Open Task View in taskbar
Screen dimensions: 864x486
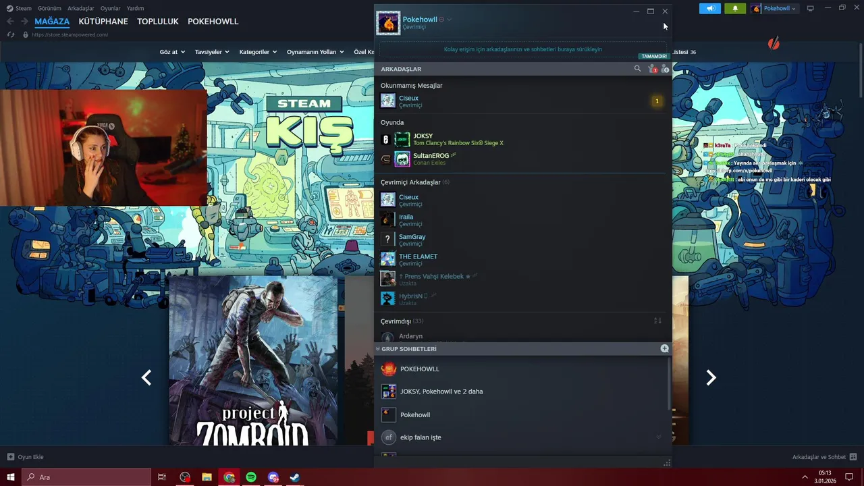click(x=162, y=477)
